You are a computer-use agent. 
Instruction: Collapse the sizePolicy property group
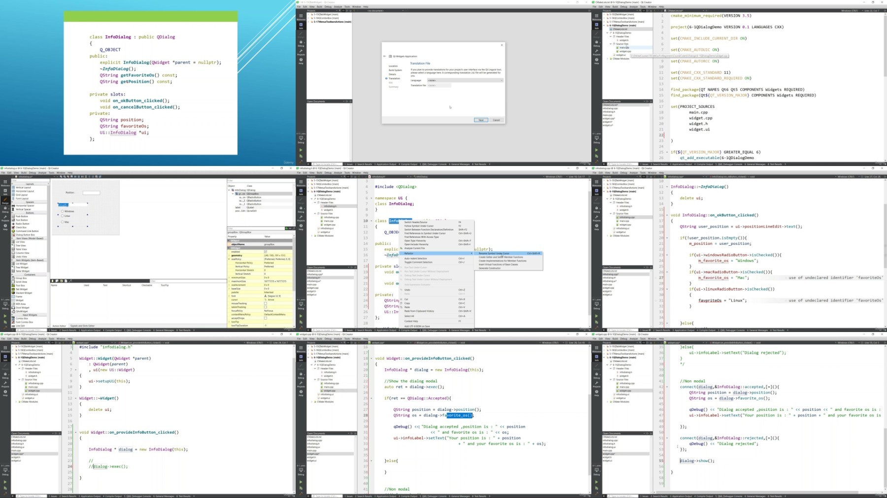[229, 259]
